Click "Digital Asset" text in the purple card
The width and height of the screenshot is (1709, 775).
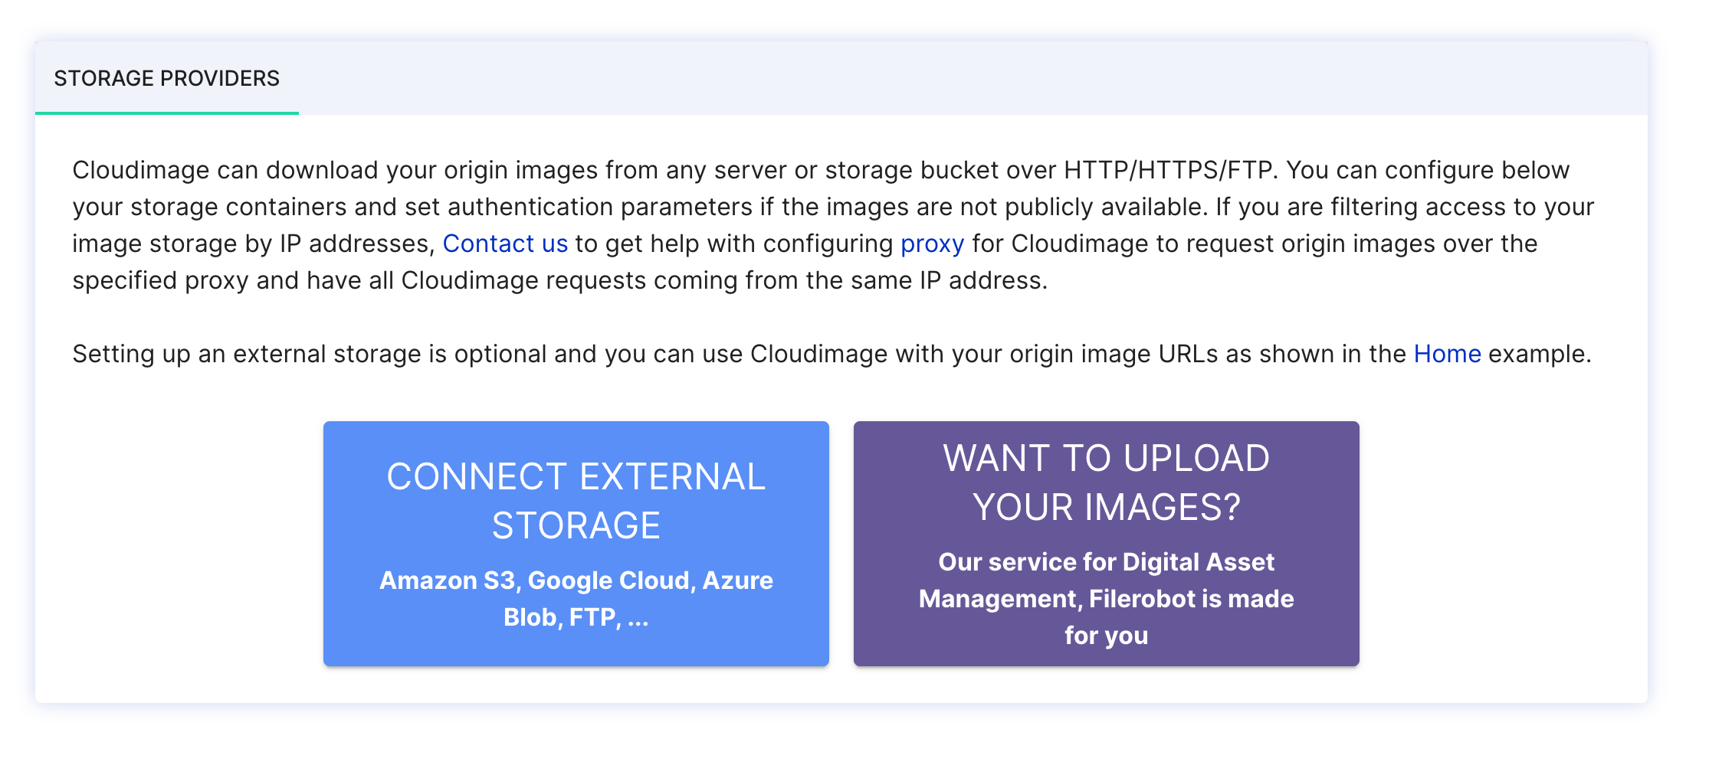coord(1199,562)
